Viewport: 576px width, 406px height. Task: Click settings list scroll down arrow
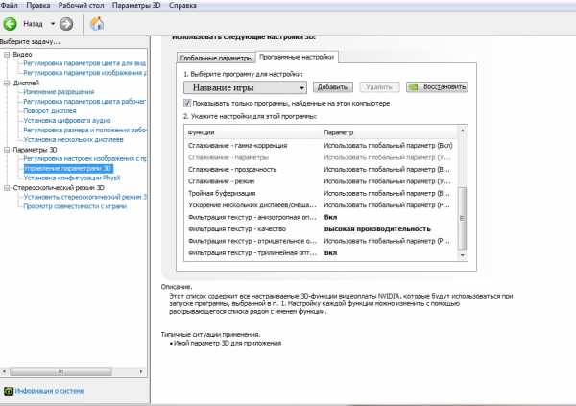point(463,255)
